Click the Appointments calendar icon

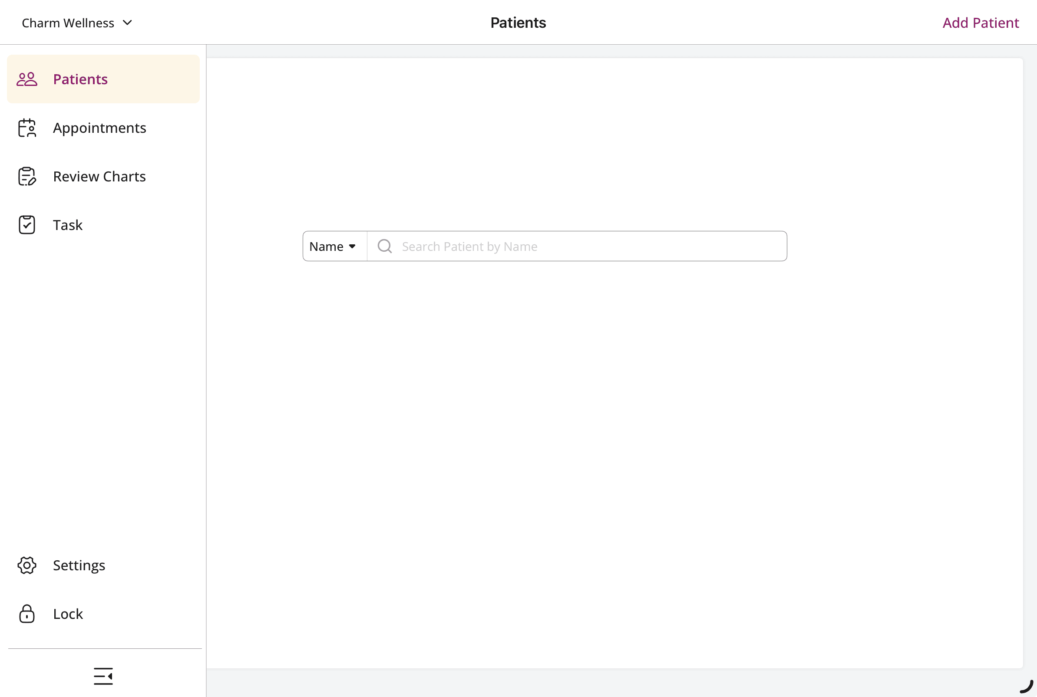click(x=26, y=128)
